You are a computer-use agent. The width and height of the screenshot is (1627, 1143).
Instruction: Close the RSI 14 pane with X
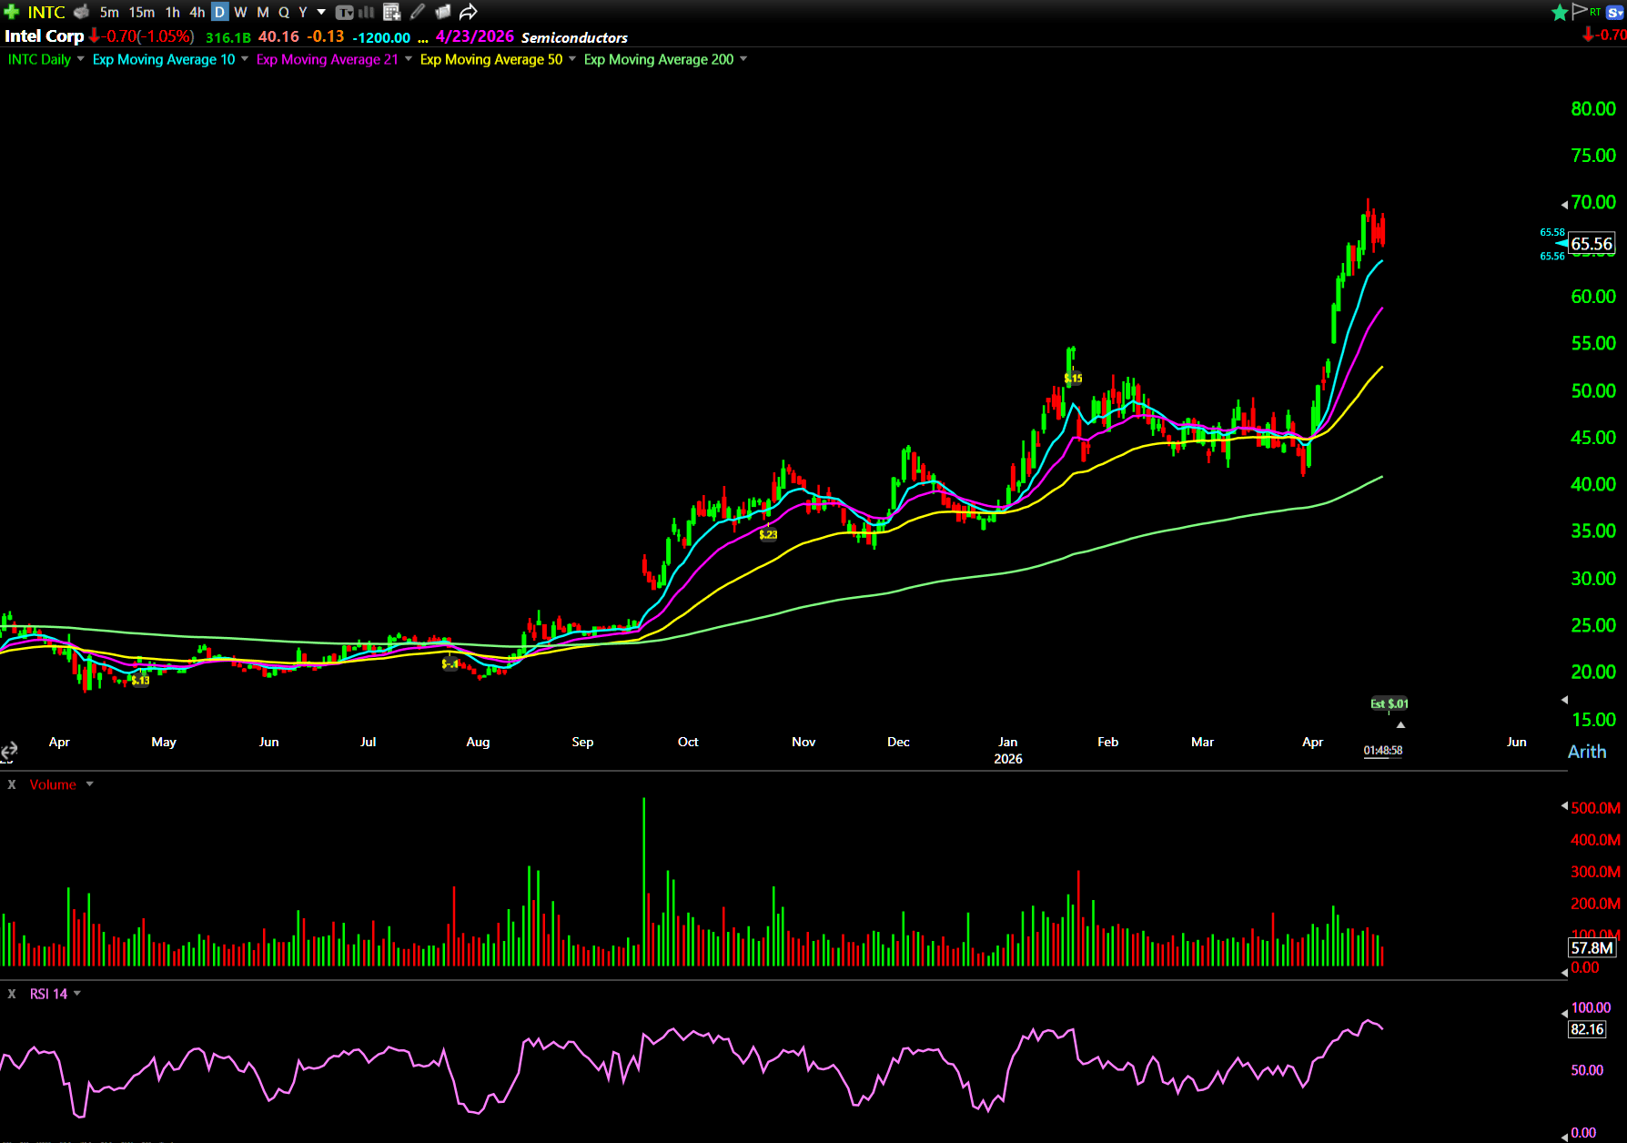coord(12,994)
